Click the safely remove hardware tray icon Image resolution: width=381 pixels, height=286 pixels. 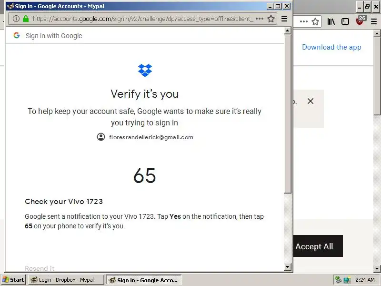pyautogui.click(x=338, y=280)
